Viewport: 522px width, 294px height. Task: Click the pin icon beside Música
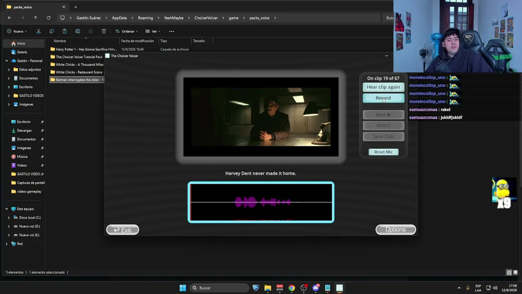42,157
